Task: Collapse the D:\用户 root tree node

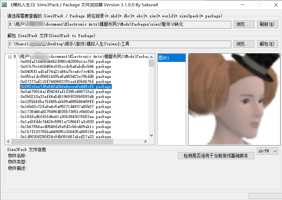Action: (10, 57)
